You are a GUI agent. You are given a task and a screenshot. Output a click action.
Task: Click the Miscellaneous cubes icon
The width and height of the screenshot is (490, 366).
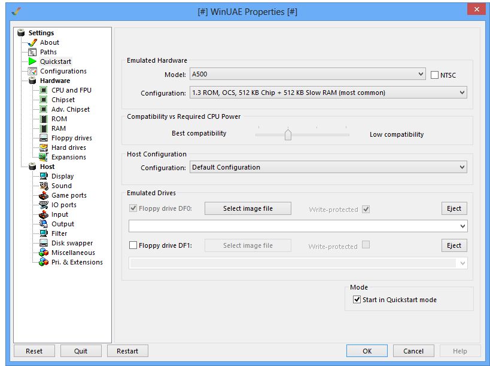tap(44, 253)
